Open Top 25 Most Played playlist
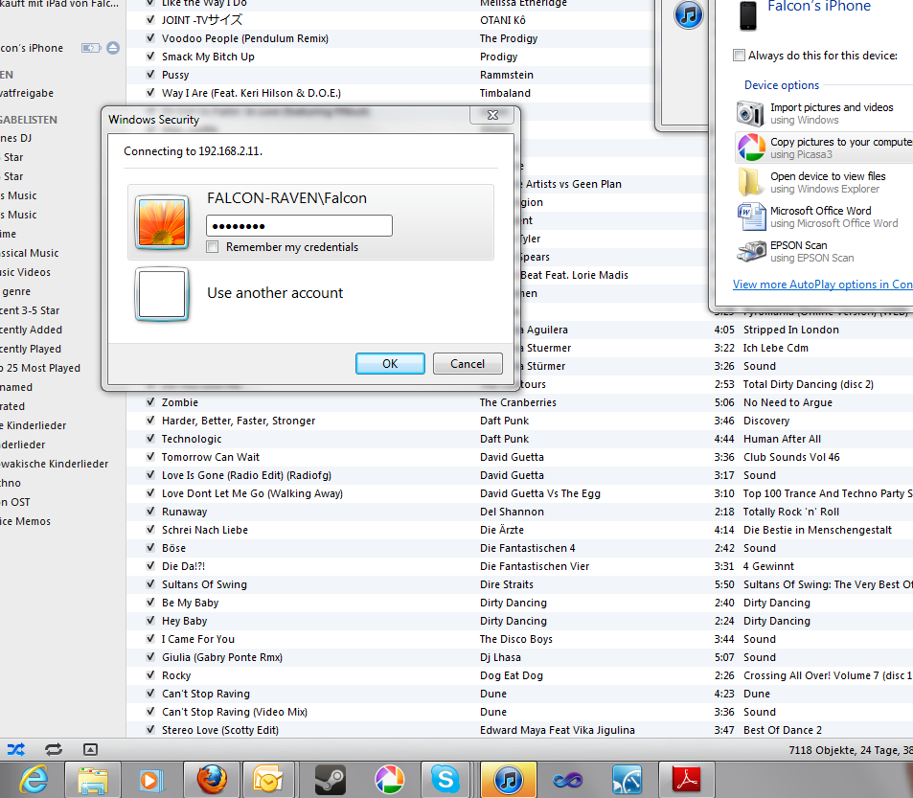This screenshot has height=798, width=913. (x=40, y=368)
